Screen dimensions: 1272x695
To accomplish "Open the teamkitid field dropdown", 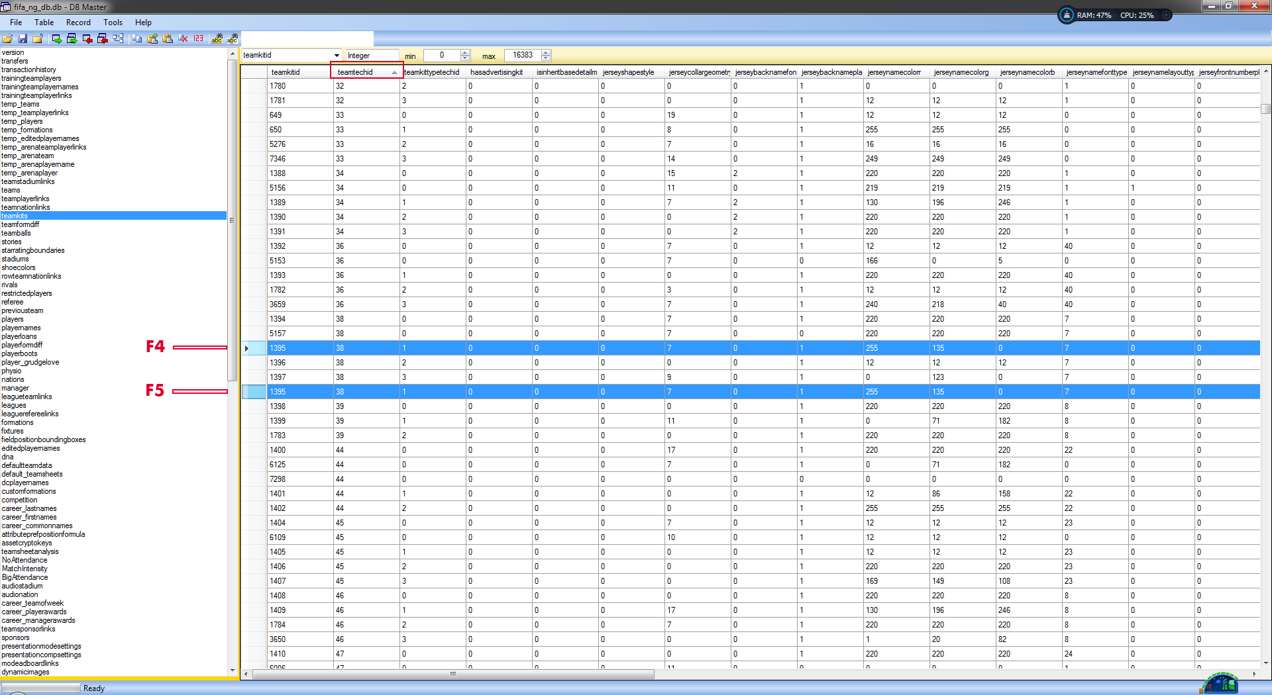I will [x=337, y=56].
